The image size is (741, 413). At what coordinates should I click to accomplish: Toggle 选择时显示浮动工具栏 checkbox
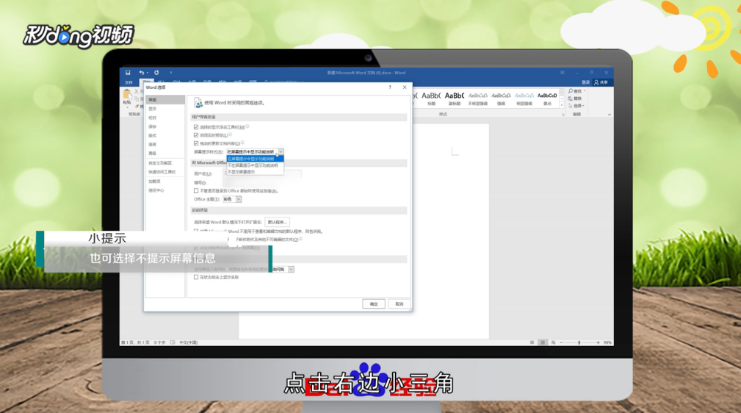(196, 127)
